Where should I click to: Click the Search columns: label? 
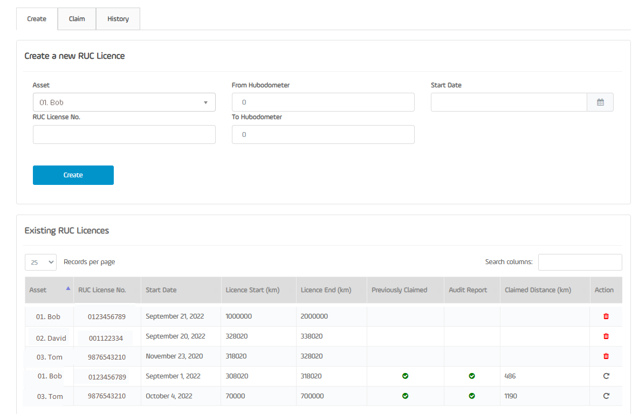point(509,262)
